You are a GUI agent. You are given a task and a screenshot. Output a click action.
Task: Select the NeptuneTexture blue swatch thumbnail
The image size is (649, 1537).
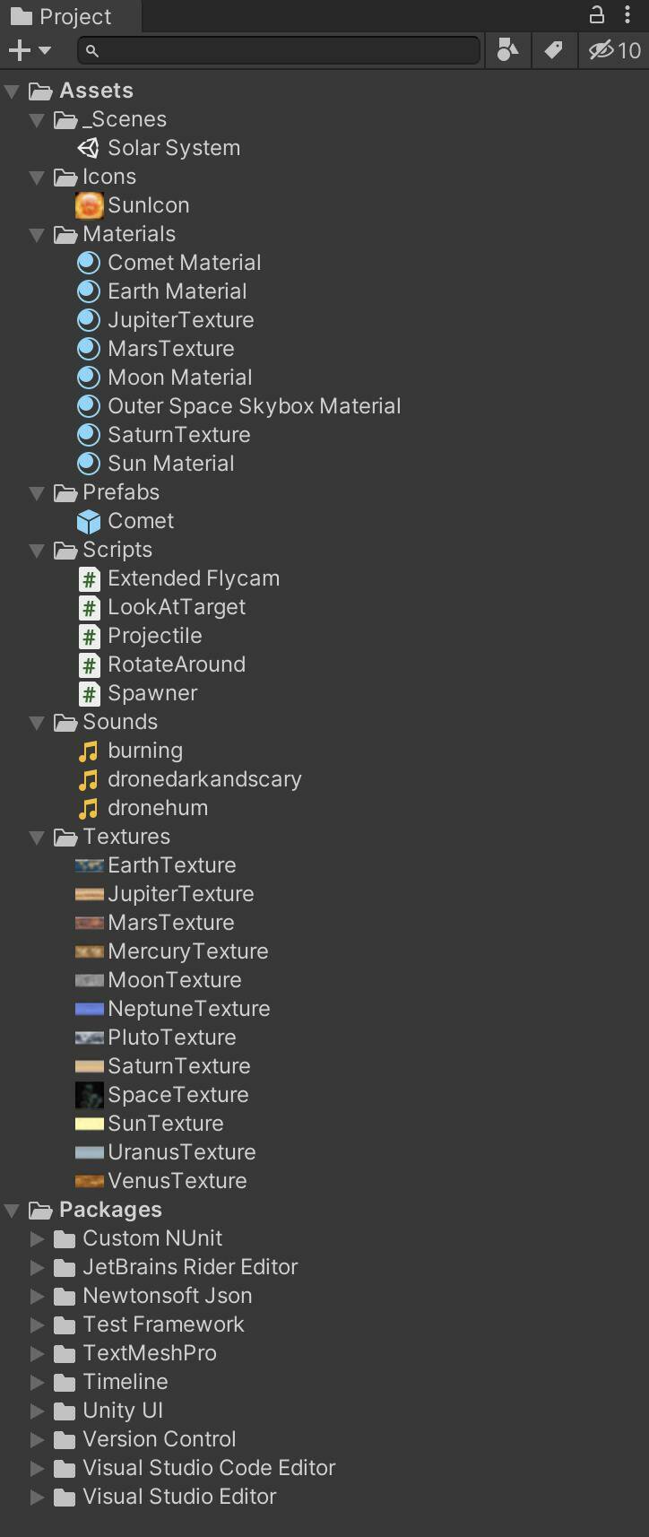(90, 1009)
